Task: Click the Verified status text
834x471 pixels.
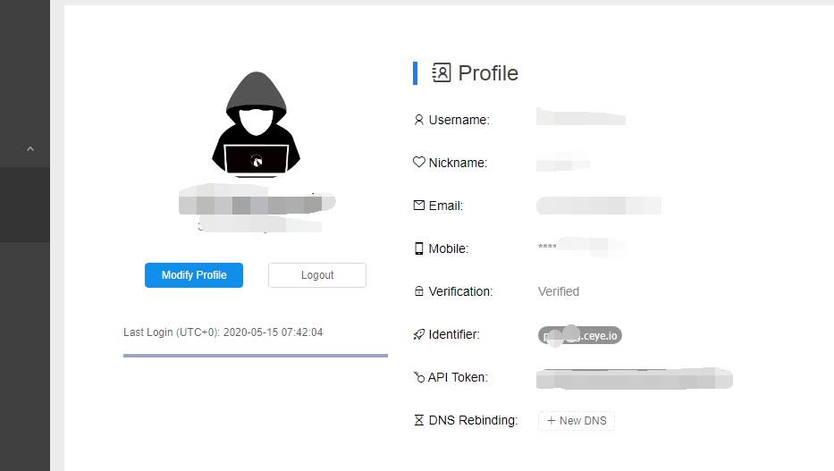Action: coord(559,291)
